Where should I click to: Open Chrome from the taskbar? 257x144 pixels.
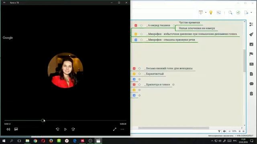[x=35, y=141]
